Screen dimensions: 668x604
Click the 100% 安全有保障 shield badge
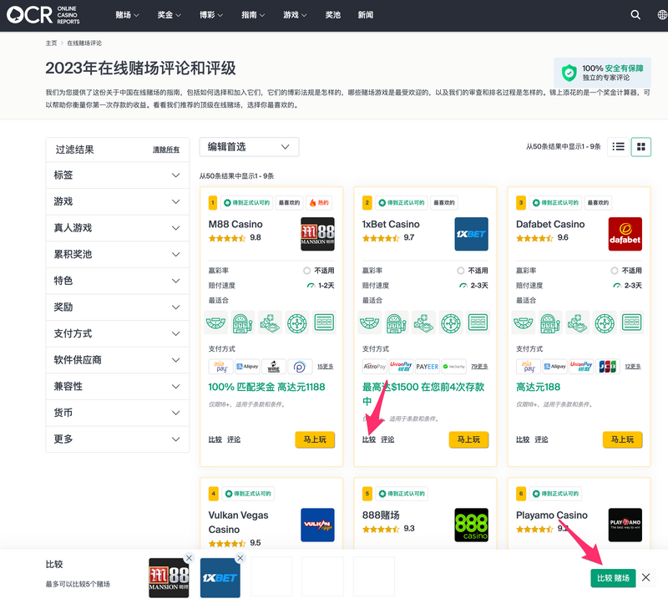[x=602, y=73]
